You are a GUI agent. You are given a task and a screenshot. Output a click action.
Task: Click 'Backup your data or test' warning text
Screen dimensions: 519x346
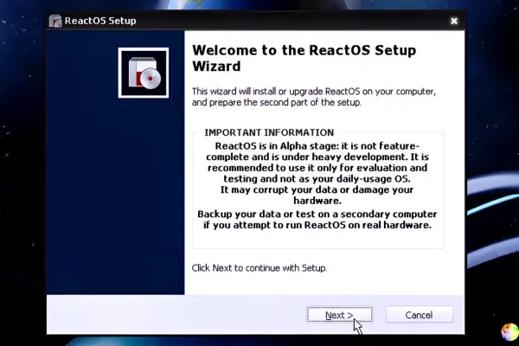click(x=317, y=220)
